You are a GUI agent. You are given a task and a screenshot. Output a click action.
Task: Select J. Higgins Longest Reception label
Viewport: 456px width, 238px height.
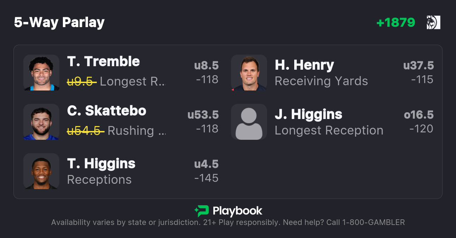pos(329,130)
